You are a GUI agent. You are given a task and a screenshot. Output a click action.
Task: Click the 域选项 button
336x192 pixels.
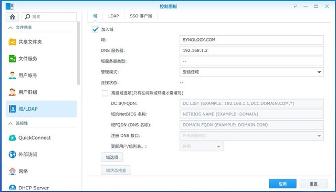pyautogui.click(x=112, y=157)
